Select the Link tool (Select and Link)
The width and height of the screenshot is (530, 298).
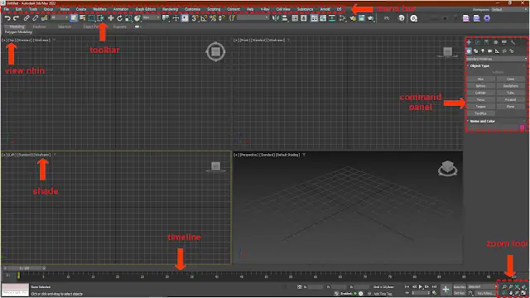26,18
